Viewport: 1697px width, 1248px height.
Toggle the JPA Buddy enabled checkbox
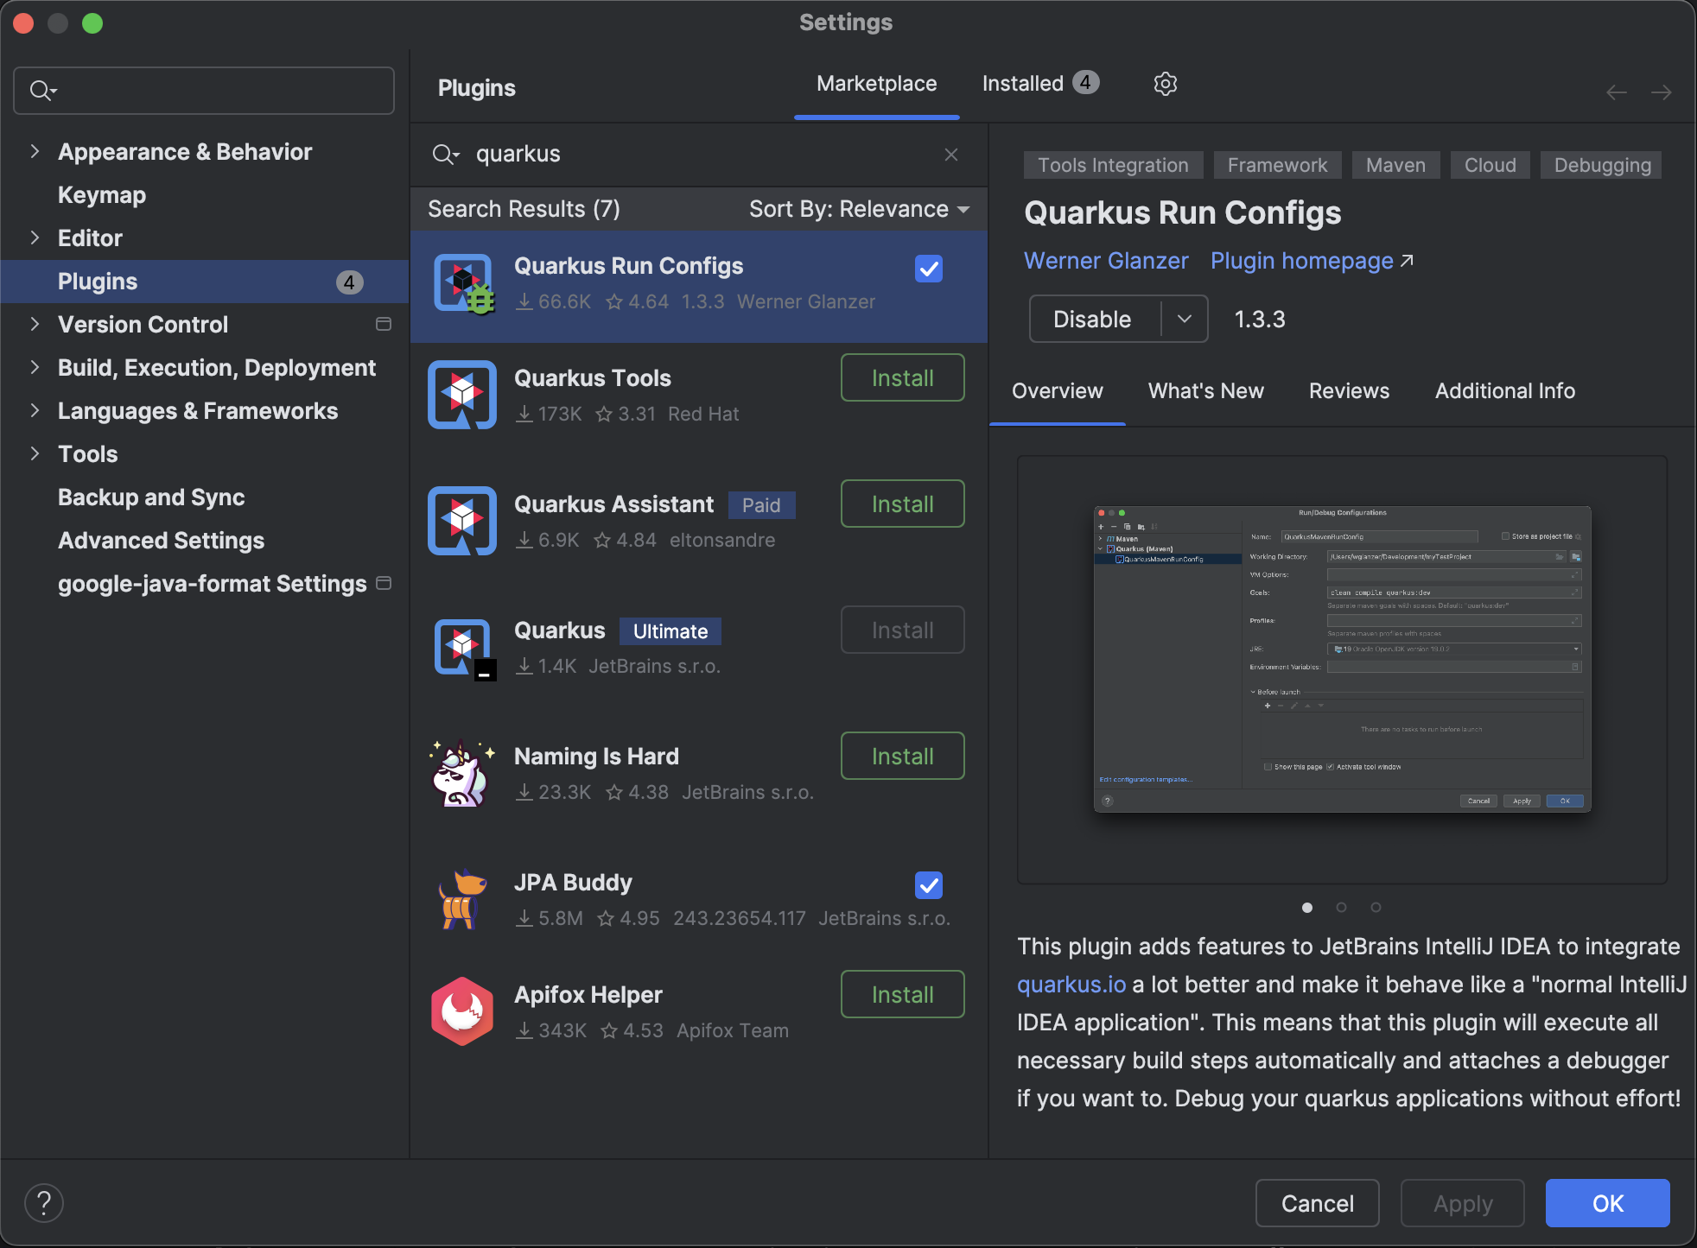point(929,885)
